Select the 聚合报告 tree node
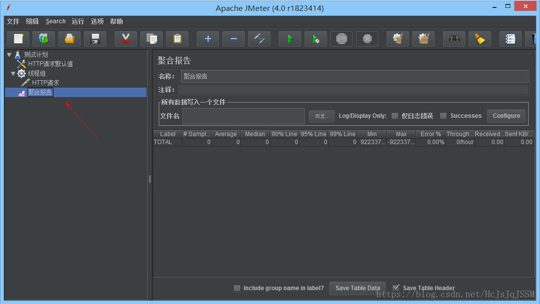The height and width of the screenshot is (304, 540). tap(40, 93)
